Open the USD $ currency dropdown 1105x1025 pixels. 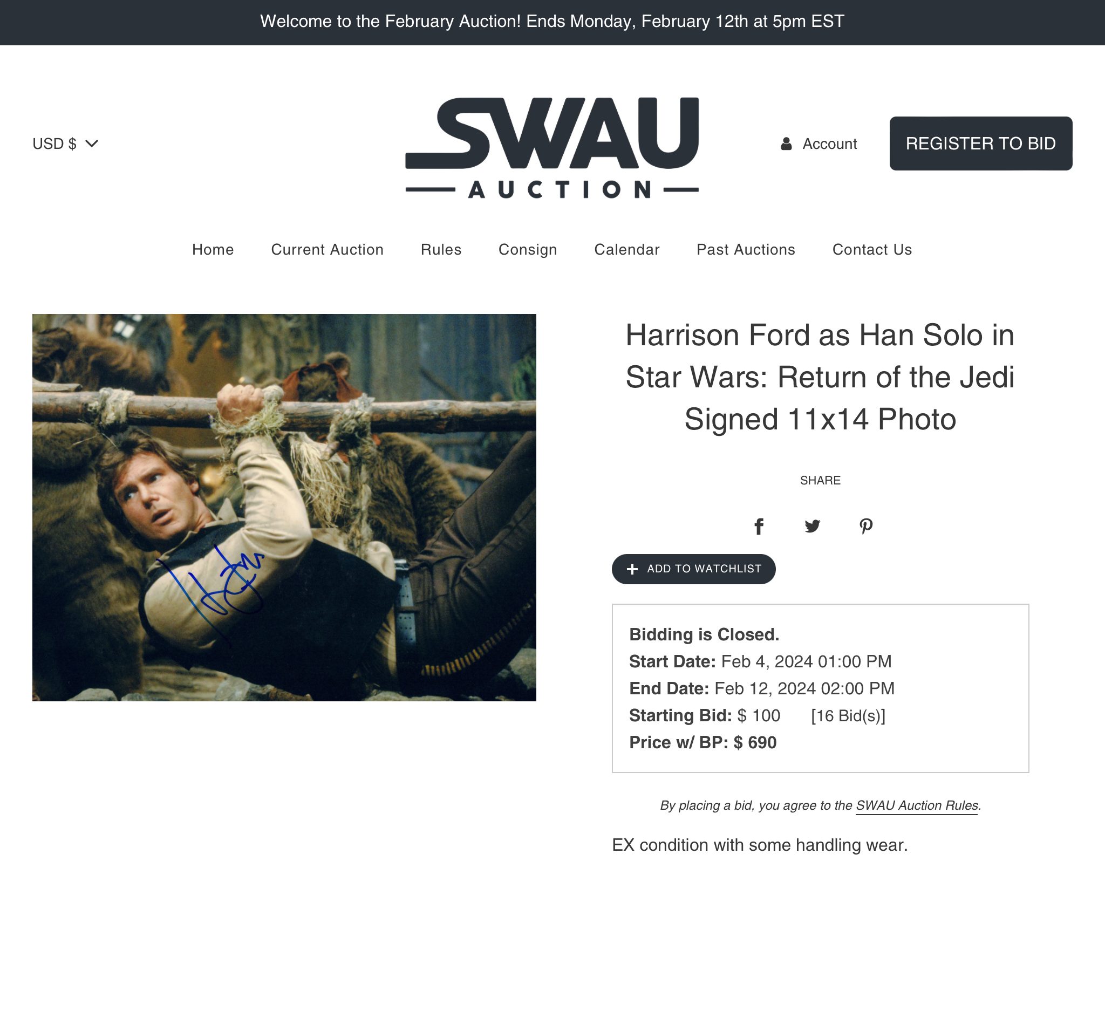[x=65, y=143]
